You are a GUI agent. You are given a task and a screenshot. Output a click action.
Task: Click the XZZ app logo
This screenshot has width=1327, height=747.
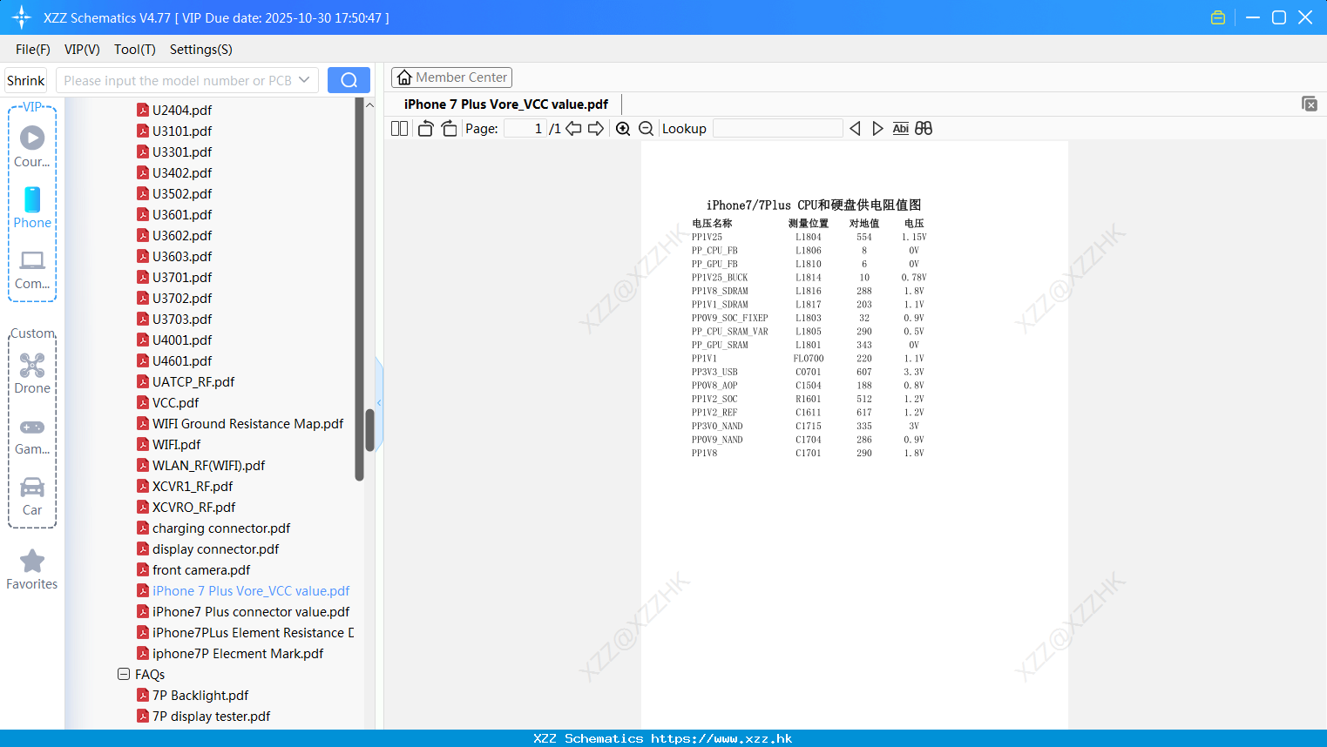click(22, 17)
